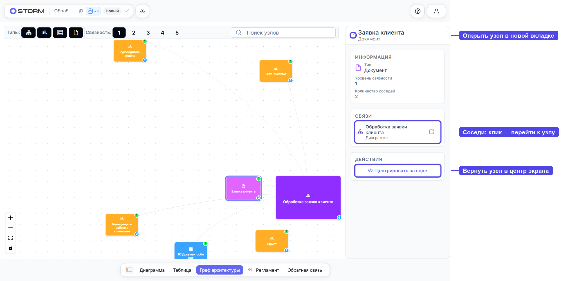The height and width of the screenshot is (281, 561).
Task: Toggle the side panel icon in the bottom bar
Action: pos(129,270)
